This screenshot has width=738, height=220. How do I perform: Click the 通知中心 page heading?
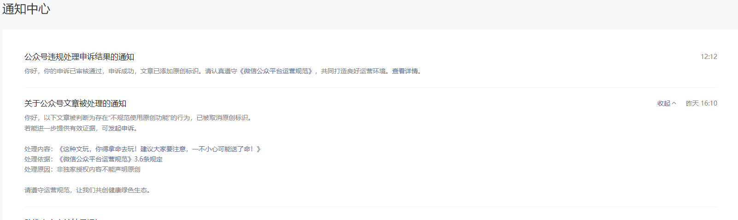pos(26,9)
